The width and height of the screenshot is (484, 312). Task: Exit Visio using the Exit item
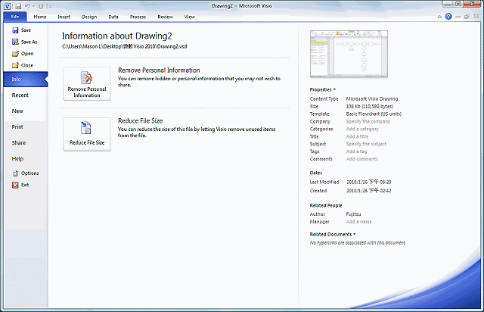point(20,186)
